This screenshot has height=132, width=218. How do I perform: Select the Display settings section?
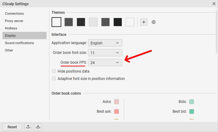pos(25,36)
